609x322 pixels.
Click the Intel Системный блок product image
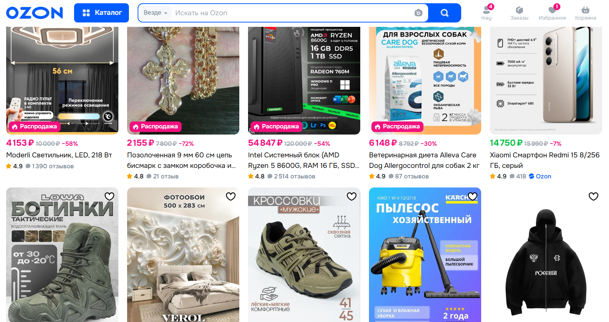pyautogui.click(x=304, y=80)
